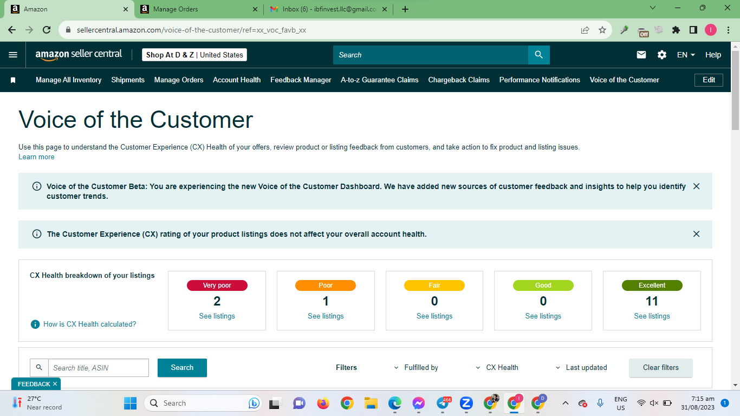
Task: Click the green-tipped eyedropper extension icon
Action: point(625,30)
